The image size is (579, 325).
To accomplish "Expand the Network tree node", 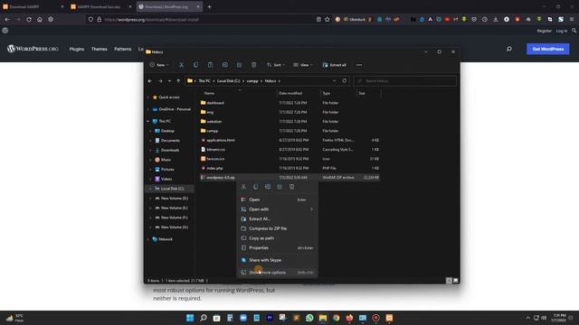I will pyautogui.click(x=148, y=239).
